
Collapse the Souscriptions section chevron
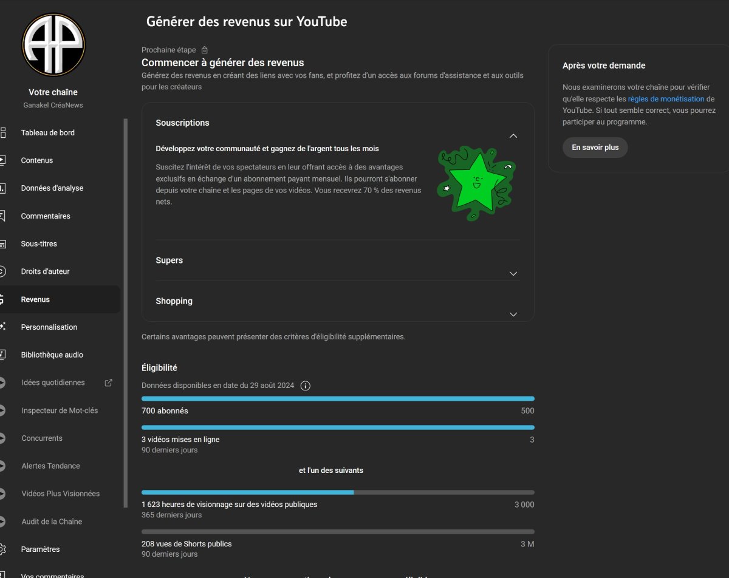click(513, 136)
